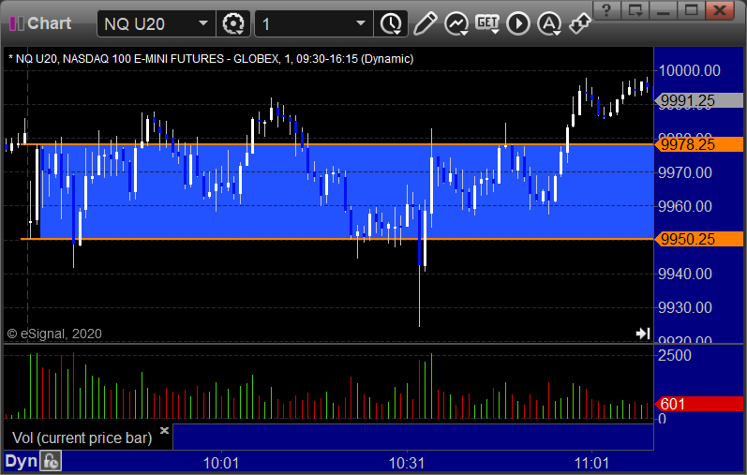
Task: Select the blue shaded price range rectangle
Action: click(x=347, y=191)
